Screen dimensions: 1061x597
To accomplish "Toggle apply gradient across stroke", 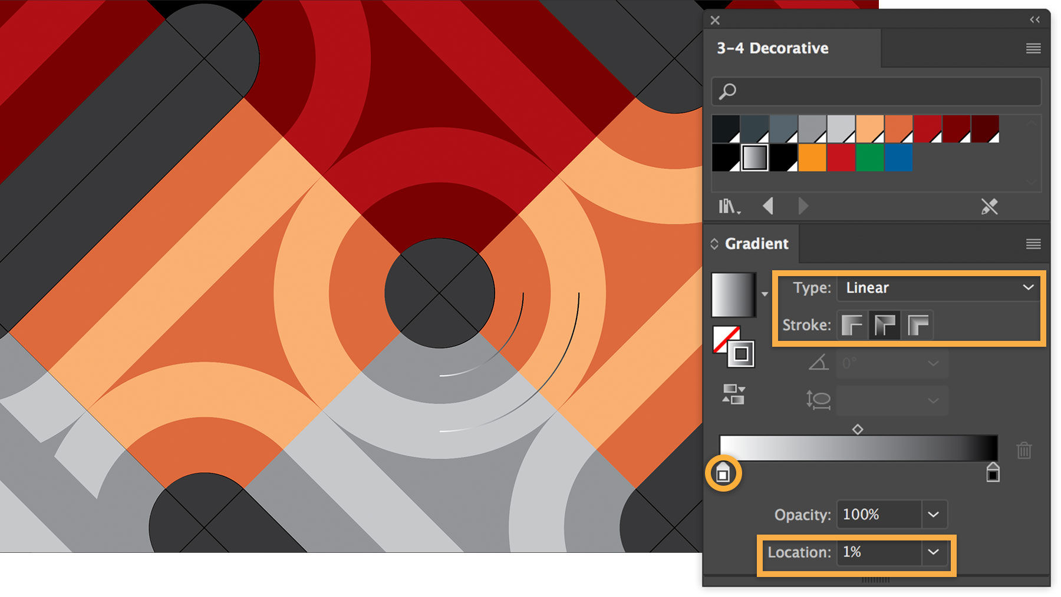I will (918, 326).
